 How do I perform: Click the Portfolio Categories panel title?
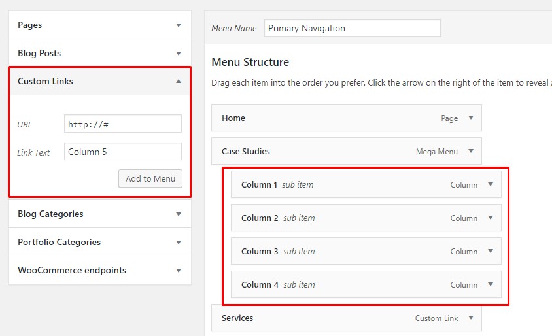(60, 243)
